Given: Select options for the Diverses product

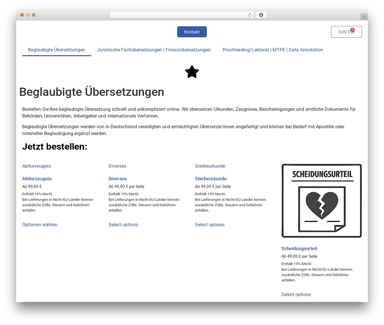Looking at the screenshot, I should point(123,225).
